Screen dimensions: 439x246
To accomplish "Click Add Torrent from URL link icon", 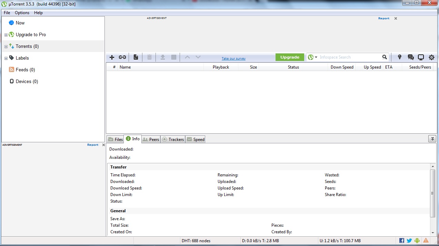I will [122, 57].
